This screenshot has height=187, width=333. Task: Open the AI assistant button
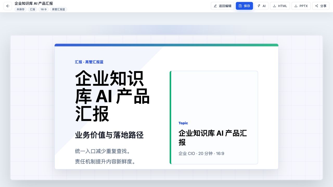261,6
